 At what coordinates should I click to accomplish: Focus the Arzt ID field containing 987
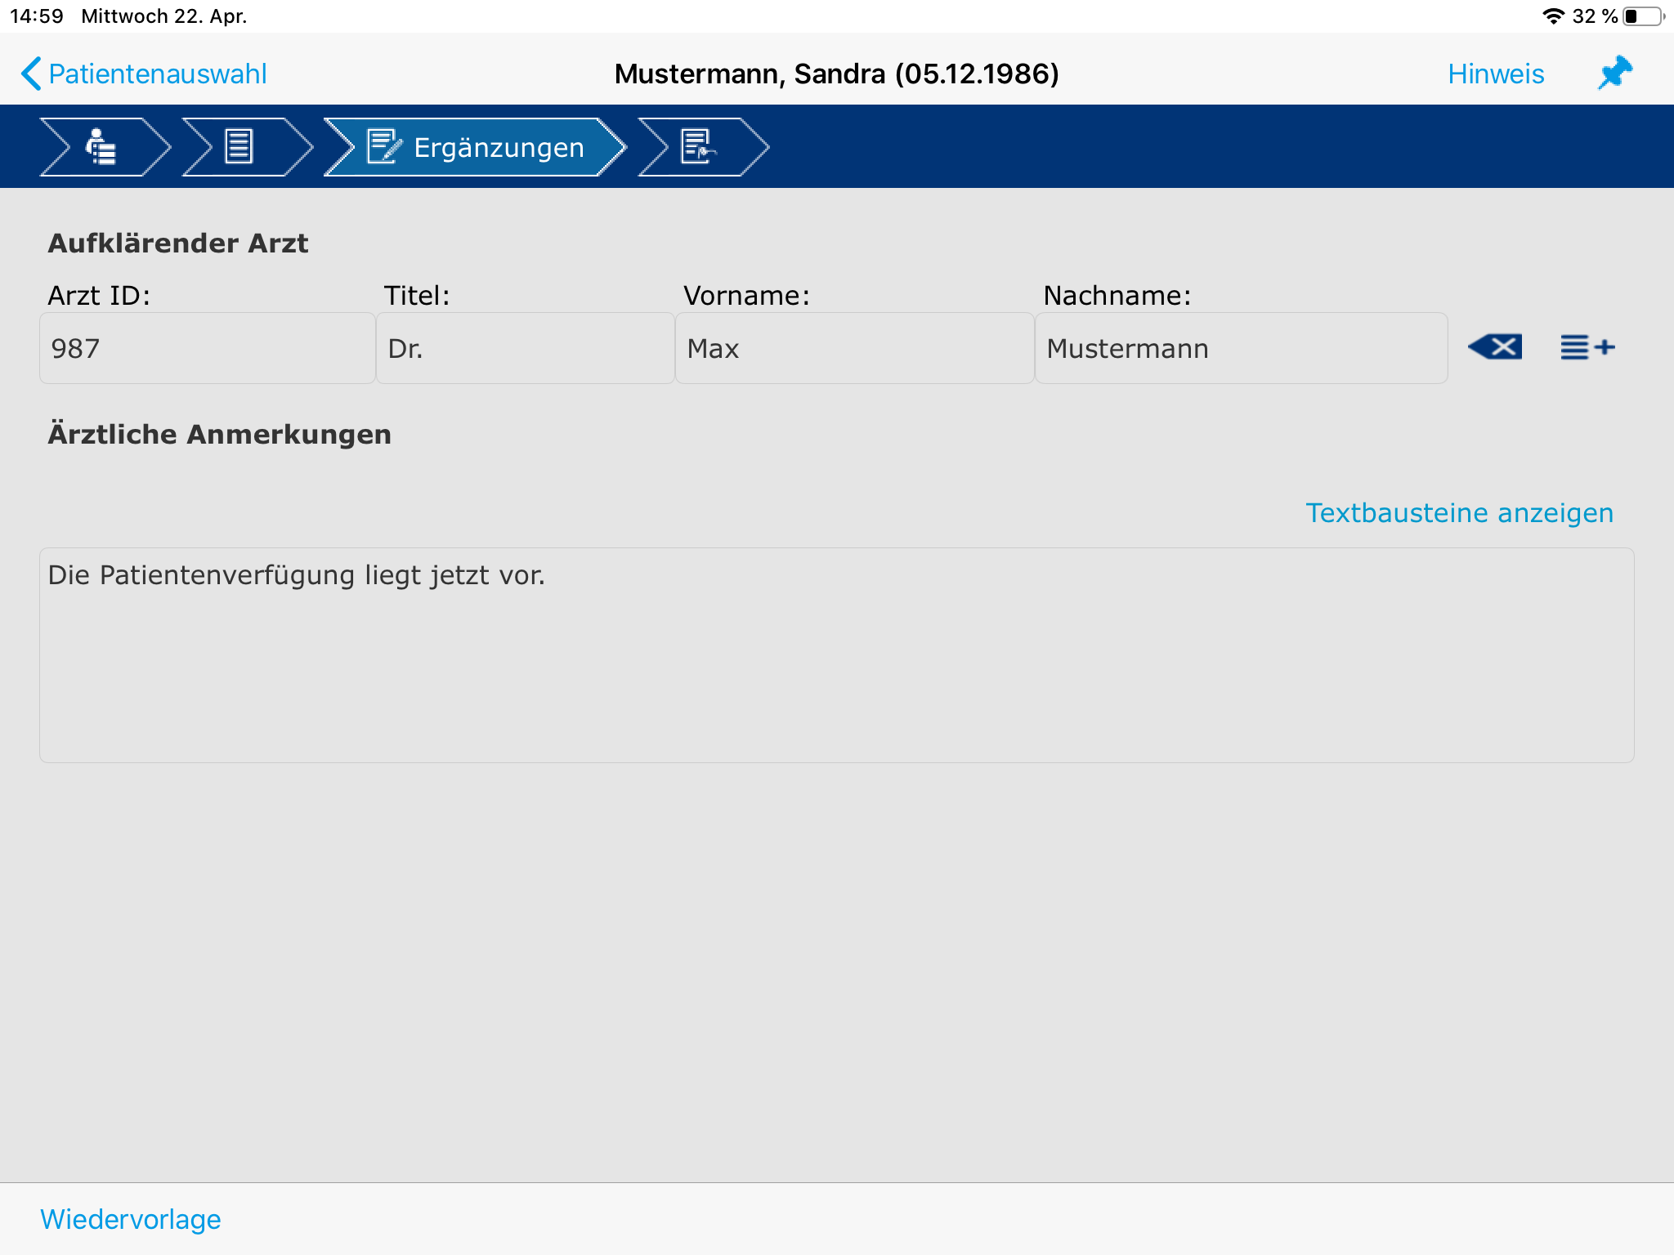[x=207, y=349]
